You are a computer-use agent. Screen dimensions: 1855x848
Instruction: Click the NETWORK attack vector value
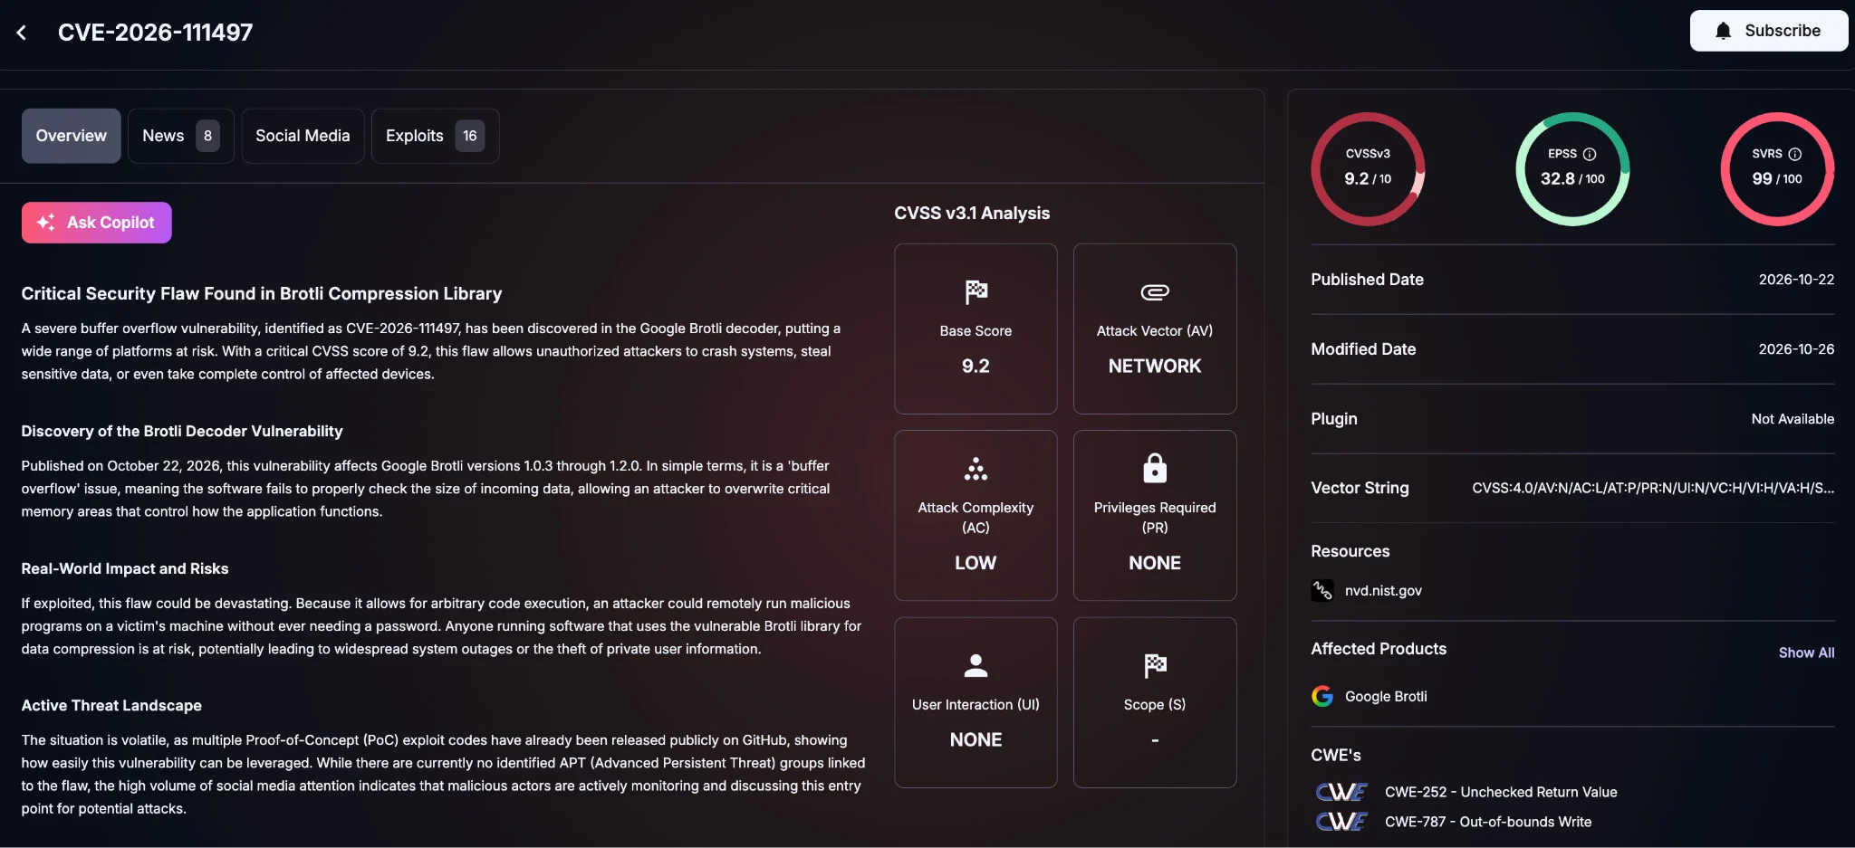click(1154, 366)
